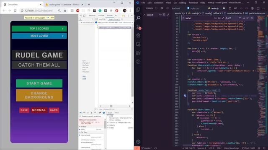Resume script execution in DevTools
This screenshot has width=268, height=150.
(x=80, y=113)
